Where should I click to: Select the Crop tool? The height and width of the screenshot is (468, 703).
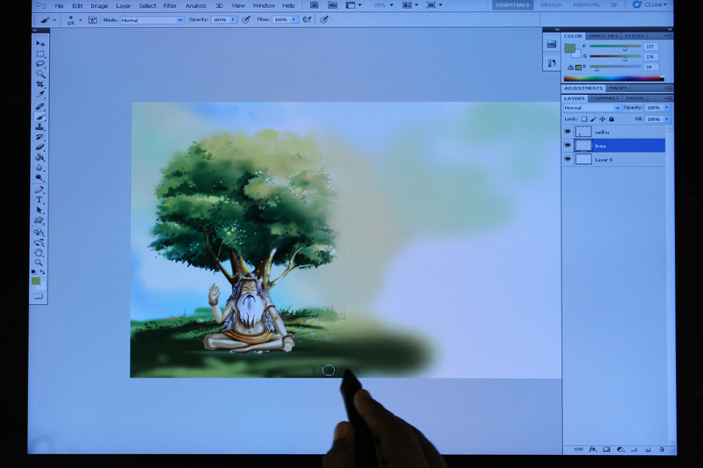(x=40, y=84)
